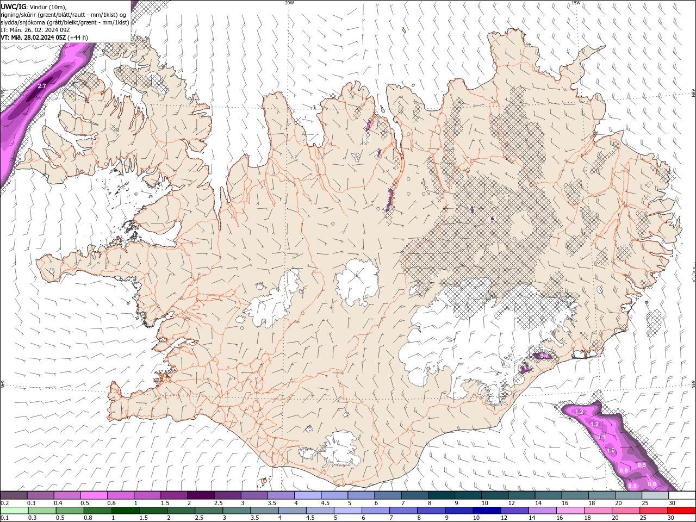Click the 'IT: Mán. 26. 02. 2024 09Z' line
The image size is (696, 522).
(x=36, y=30)
